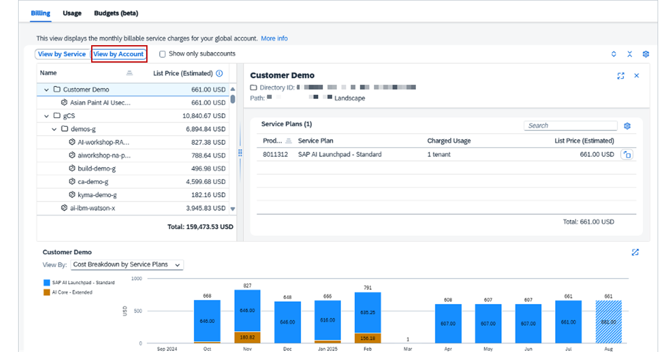
Task: Select View by Account
Action: pyautogui.click(x=119, y=54)
